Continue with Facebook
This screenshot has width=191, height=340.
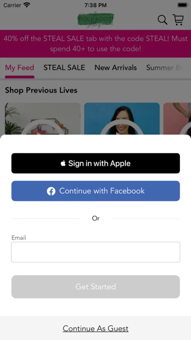[96, 191]
